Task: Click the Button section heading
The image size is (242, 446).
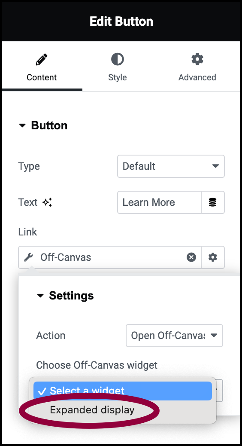Action: [x=49, y=125]
